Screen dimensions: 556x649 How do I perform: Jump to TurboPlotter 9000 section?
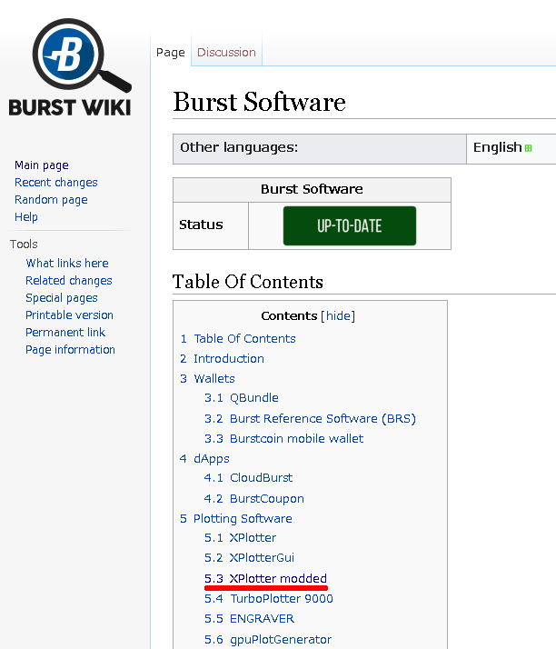pos(281,599)
